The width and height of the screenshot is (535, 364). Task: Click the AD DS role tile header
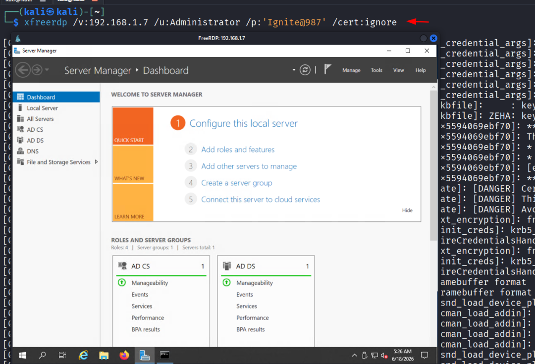tap(266, 266)
